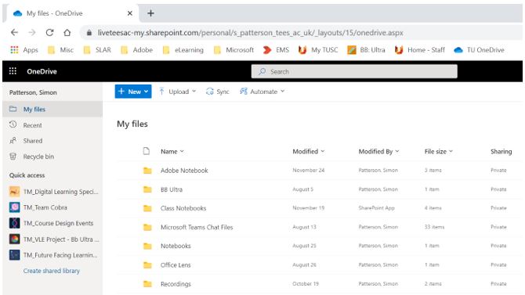Open the New dropdown button
Viewport: 525px width, 295px height.
[133, 92]
